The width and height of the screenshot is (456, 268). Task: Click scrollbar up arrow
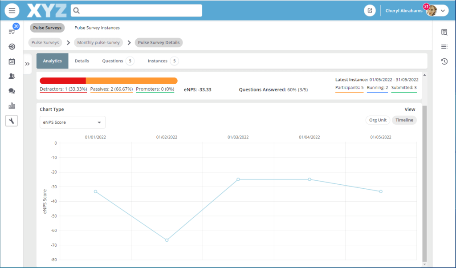pos(424,75)
